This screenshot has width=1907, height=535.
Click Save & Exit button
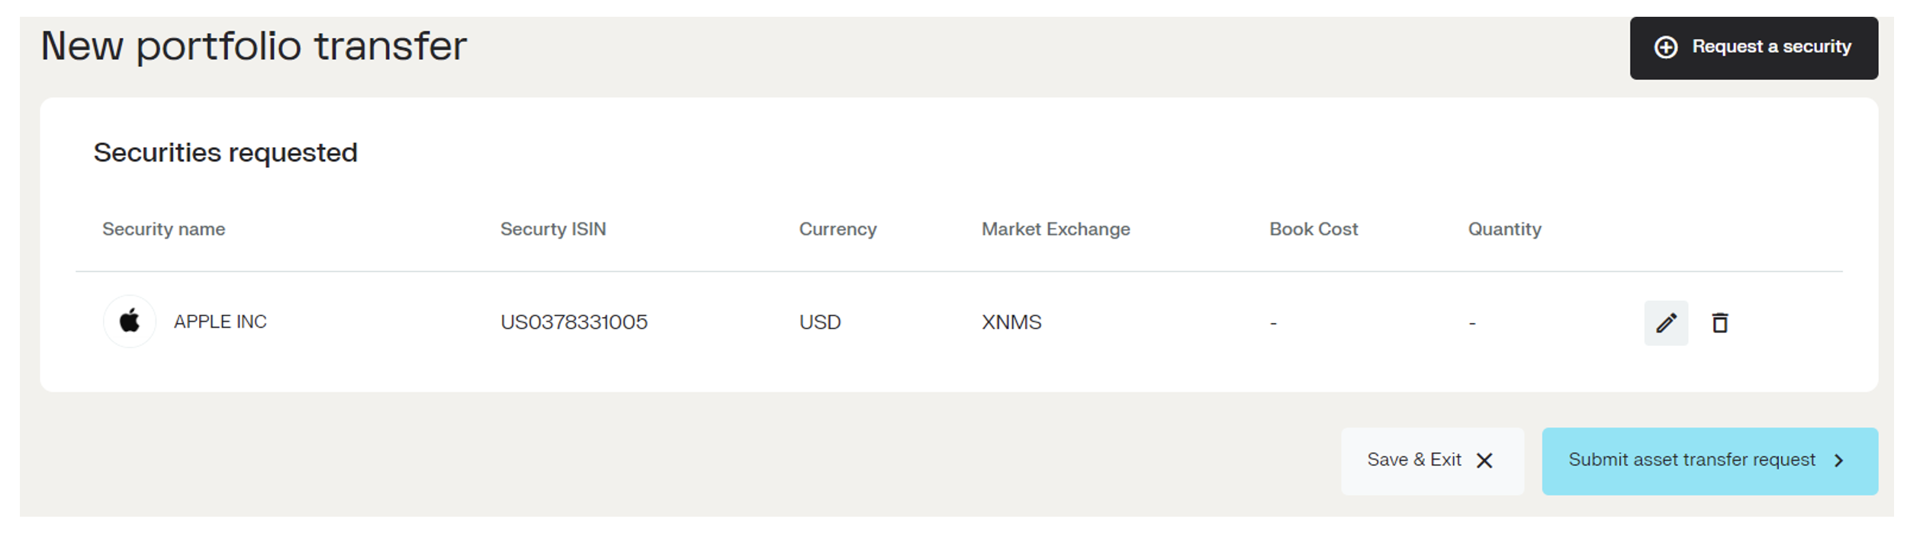pos(1433,461)
